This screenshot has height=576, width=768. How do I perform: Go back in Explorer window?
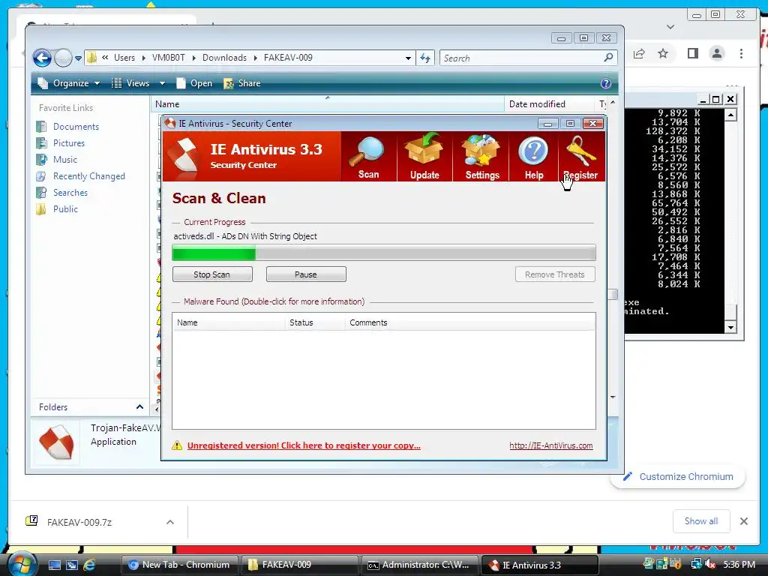(43, 58)
